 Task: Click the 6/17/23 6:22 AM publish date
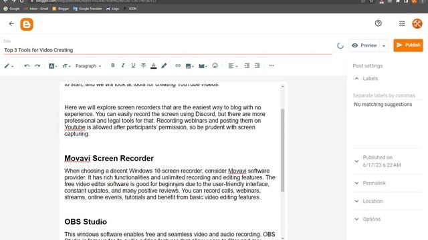click(x=382, y=165)
